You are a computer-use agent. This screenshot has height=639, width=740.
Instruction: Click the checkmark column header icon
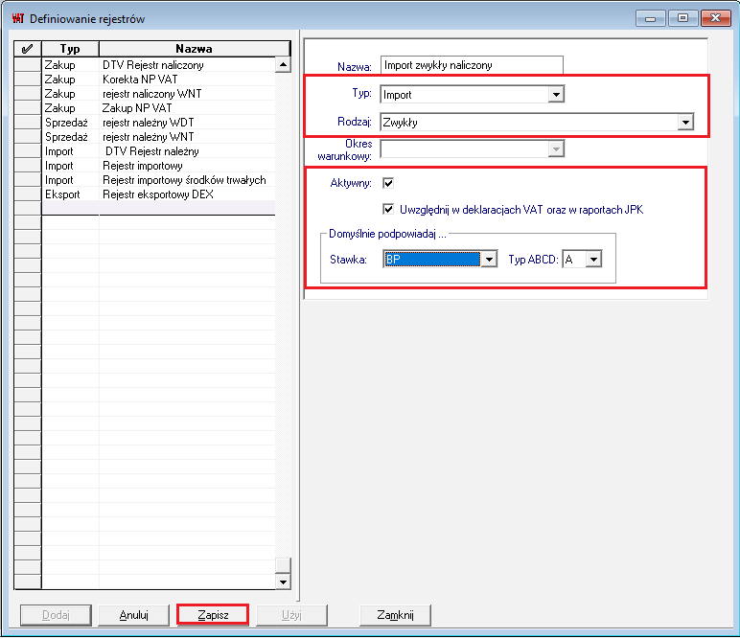click(28, 49)
